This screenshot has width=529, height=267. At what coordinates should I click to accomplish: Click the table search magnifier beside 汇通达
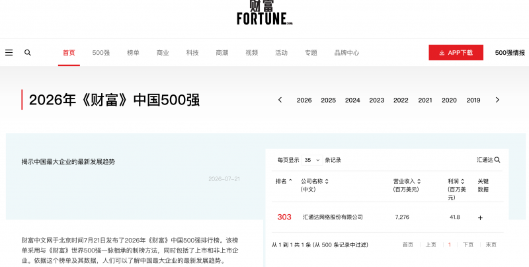497,160
